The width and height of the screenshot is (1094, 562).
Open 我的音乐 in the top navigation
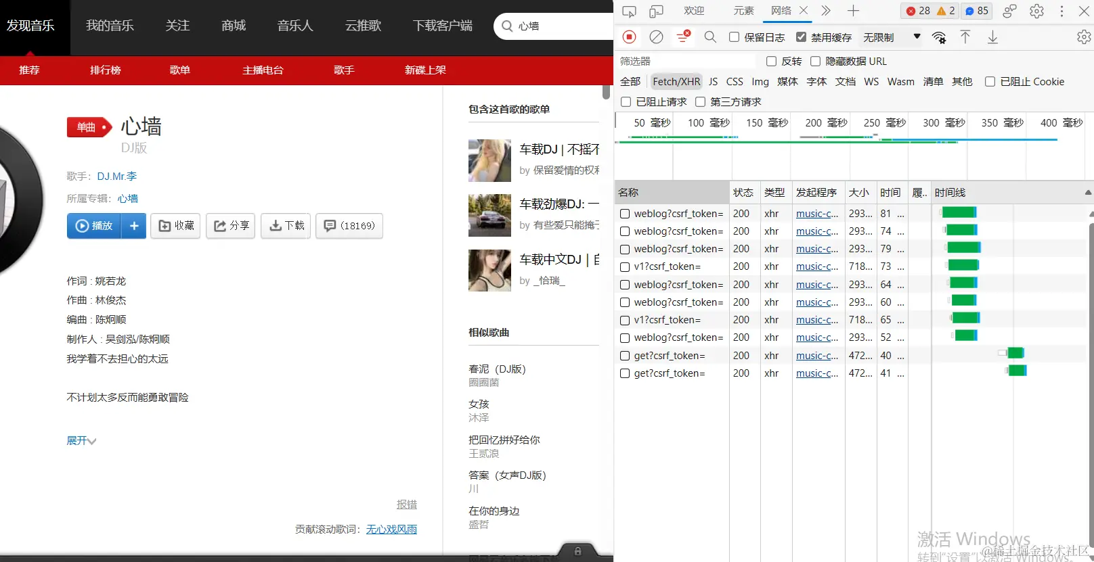[x=110, y=26]
